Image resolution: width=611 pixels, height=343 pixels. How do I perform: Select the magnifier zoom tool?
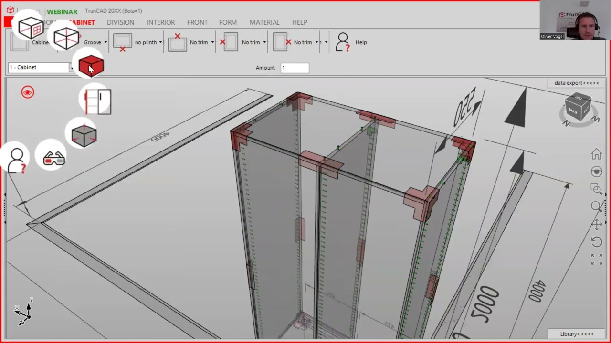tap(596, 206)
